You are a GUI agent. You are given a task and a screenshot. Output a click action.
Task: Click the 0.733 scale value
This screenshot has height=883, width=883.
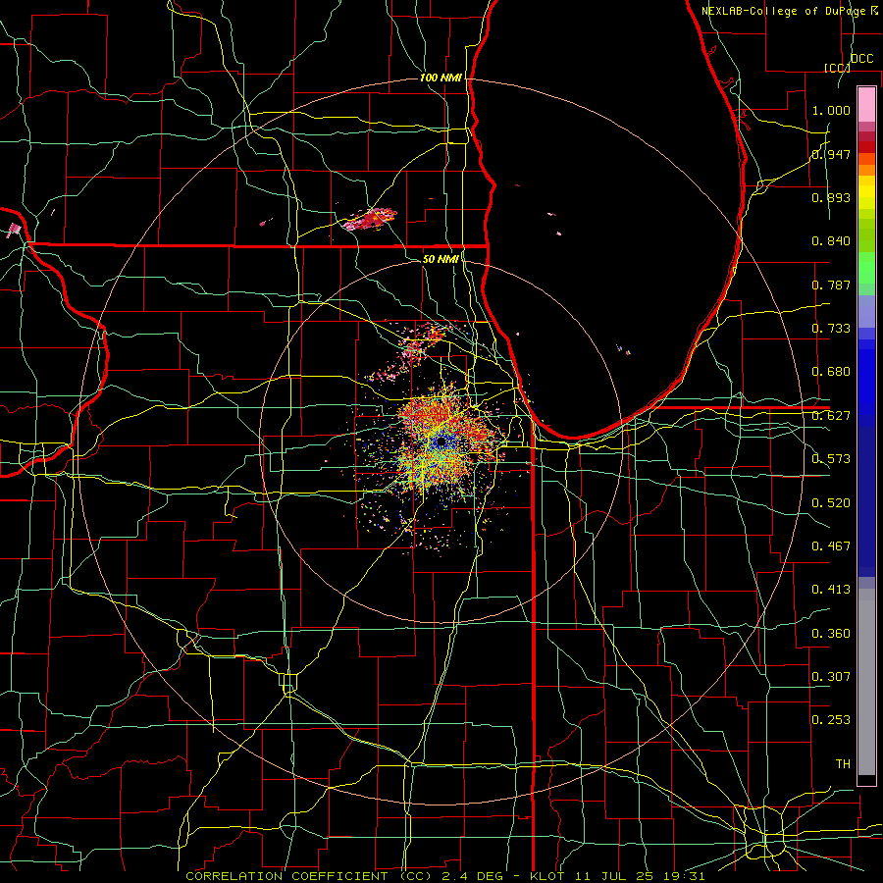click(831, 329)
